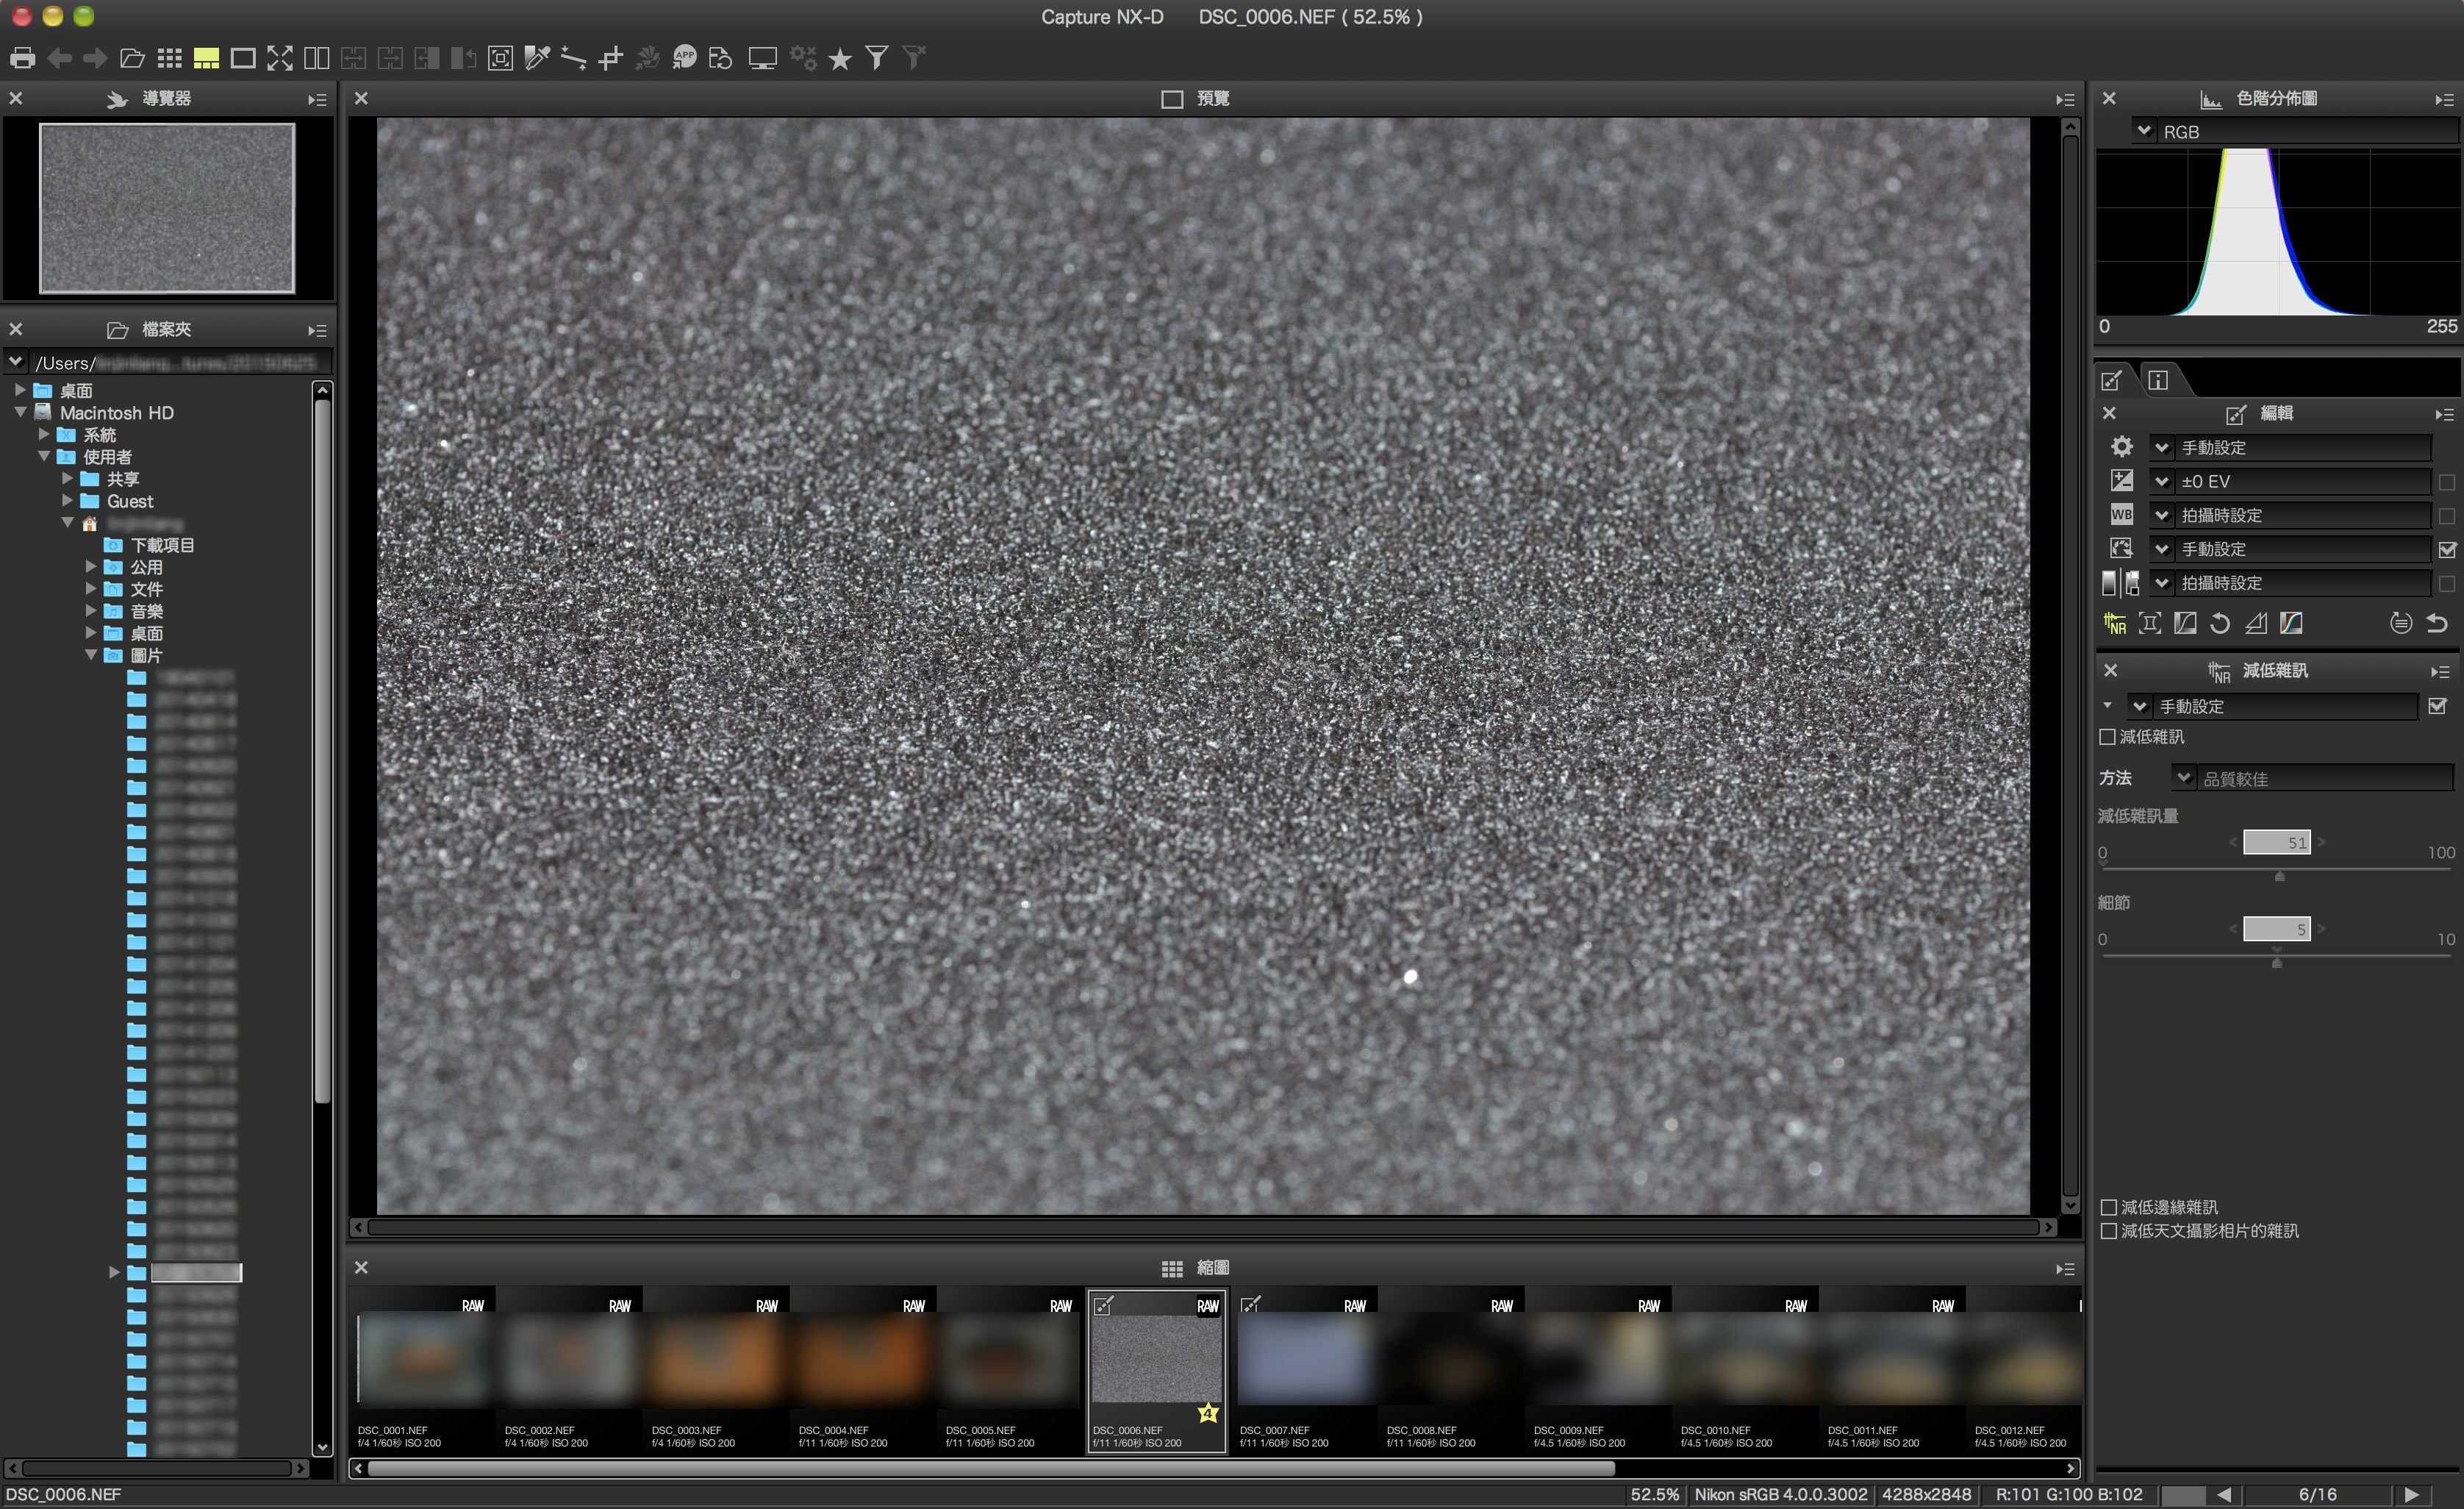
Task: Open the RGB histogram channel dropdown
Action: (2144, 131)
